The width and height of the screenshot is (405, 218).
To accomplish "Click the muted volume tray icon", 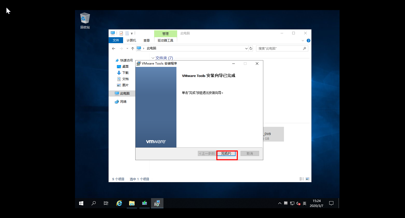I will pyautogui.click(x=298, y=203).
